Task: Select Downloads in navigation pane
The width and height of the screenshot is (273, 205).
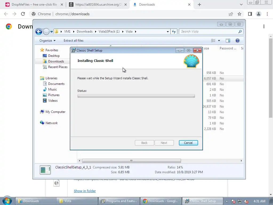Action: [x=56, y=61]
